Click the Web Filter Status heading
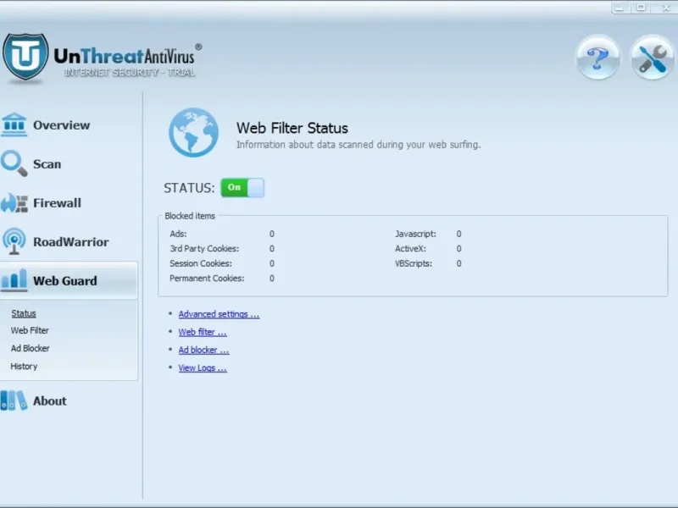 292,129
